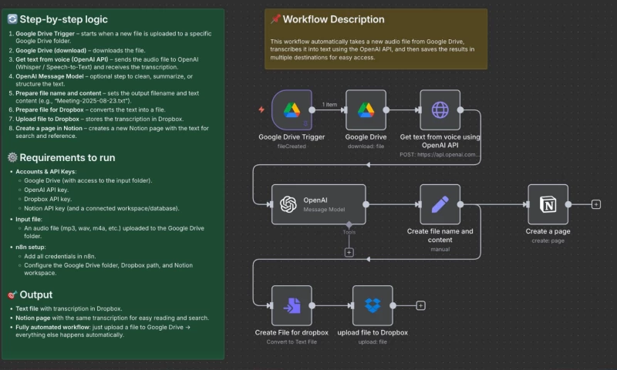Viewport: 617px width, 370px height.
Task: Click the 'fileCreated' subtitle under trigger node
Action: (x=292, y=146)
